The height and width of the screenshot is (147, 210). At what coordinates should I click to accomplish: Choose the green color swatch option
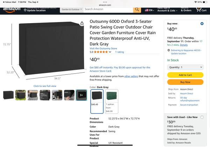click(x=112, y=101)
